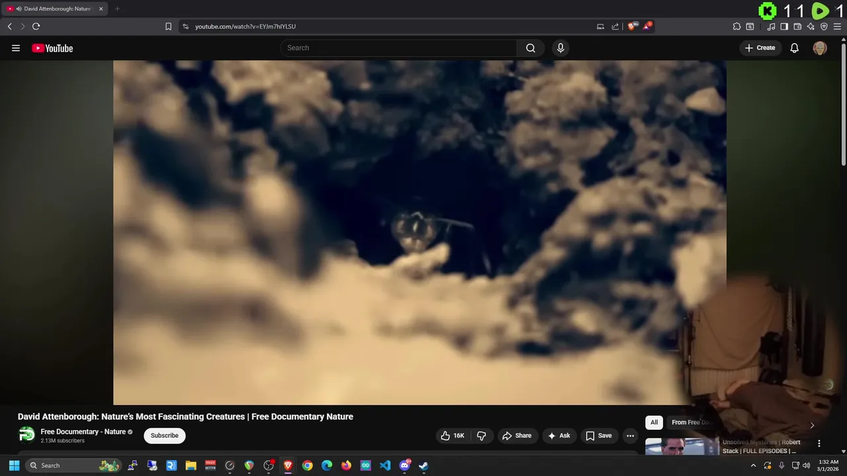Click the Share button under video
The height and width of the screenshot is (476, 847).
pyautogui.click(x=517, y=436)
